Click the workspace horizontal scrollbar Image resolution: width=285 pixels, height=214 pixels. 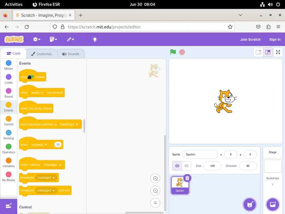(144, 213)
